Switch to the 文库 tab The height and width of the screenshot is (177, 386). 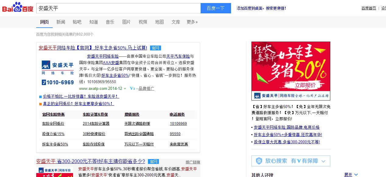[x=176, y=22]
